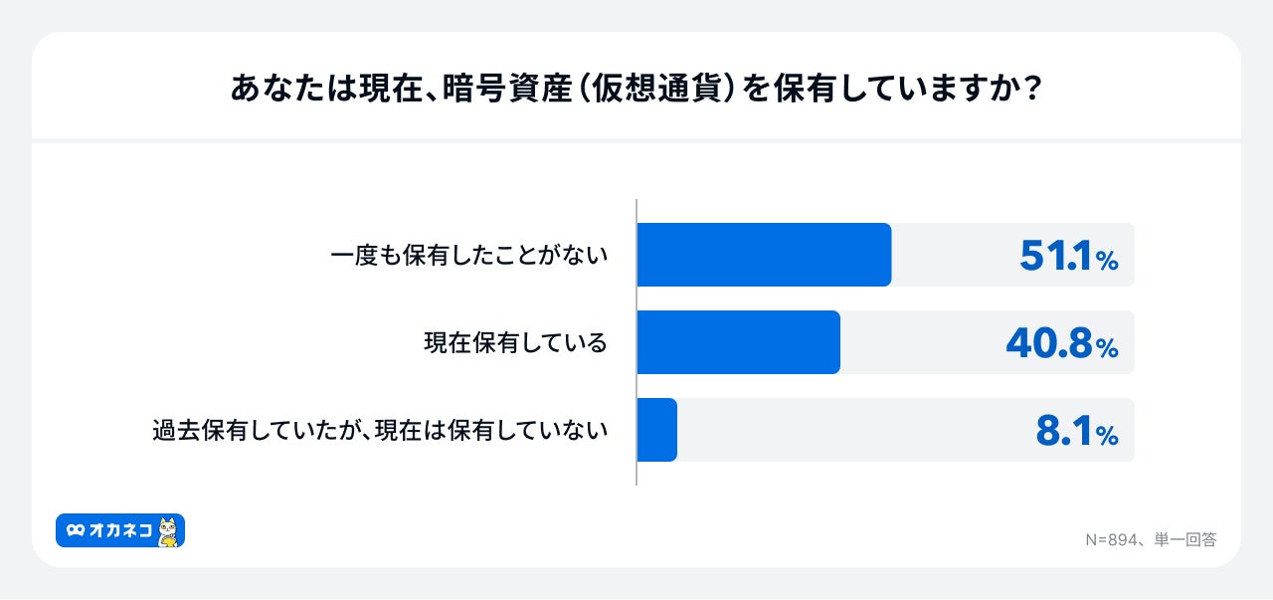Click the N=894、単一回答 footnote
The height and width of the screenshot is (600, 1273).
coord(1150,539)
